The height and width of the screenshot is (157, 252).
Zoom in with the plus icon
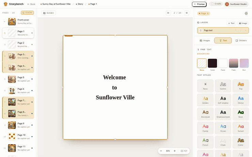[x=175, y=151]
